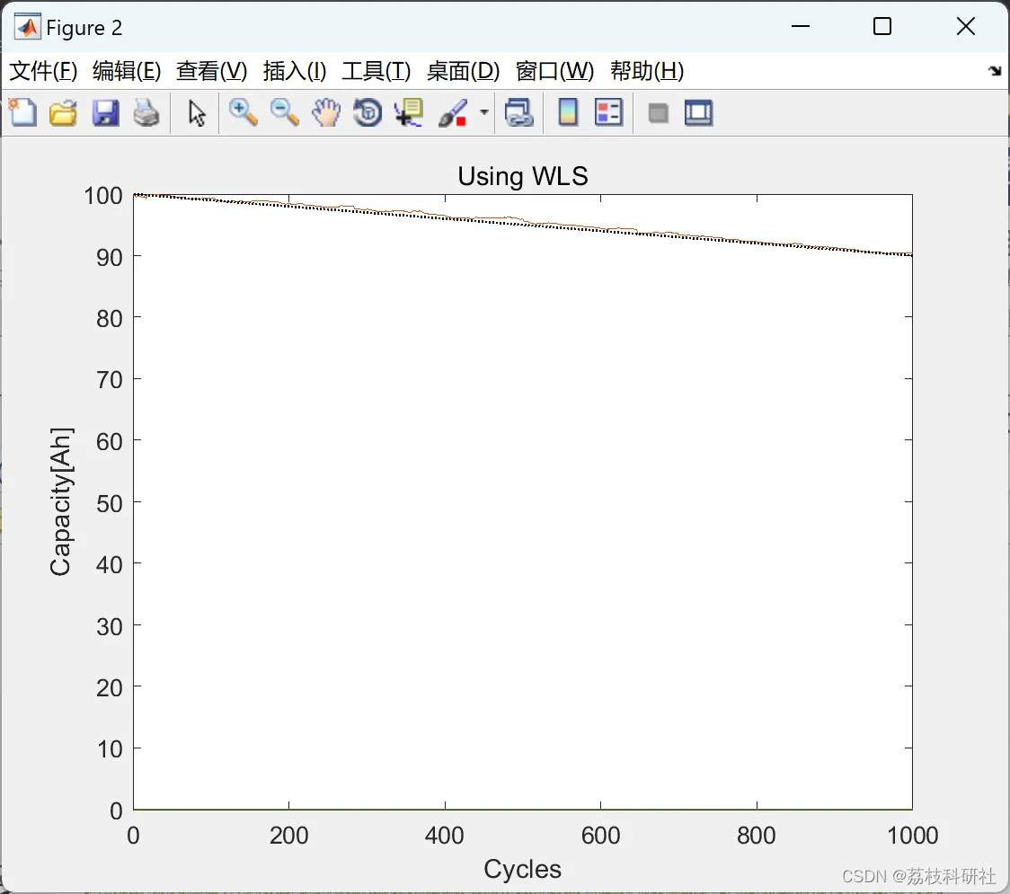Click the x-axis tick label 1000
Image resolution: width=1010 pixels, height=894 pixels.
click(912, 836)
